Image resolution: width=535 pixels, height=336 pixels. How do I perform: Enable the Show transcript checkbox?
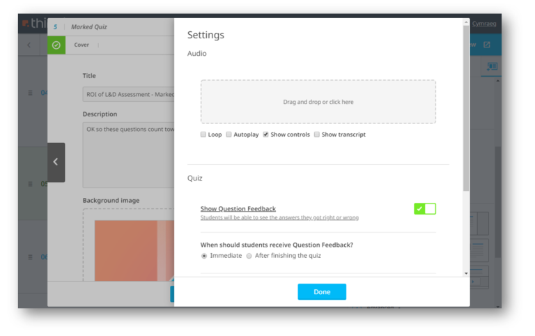(317, 135)
